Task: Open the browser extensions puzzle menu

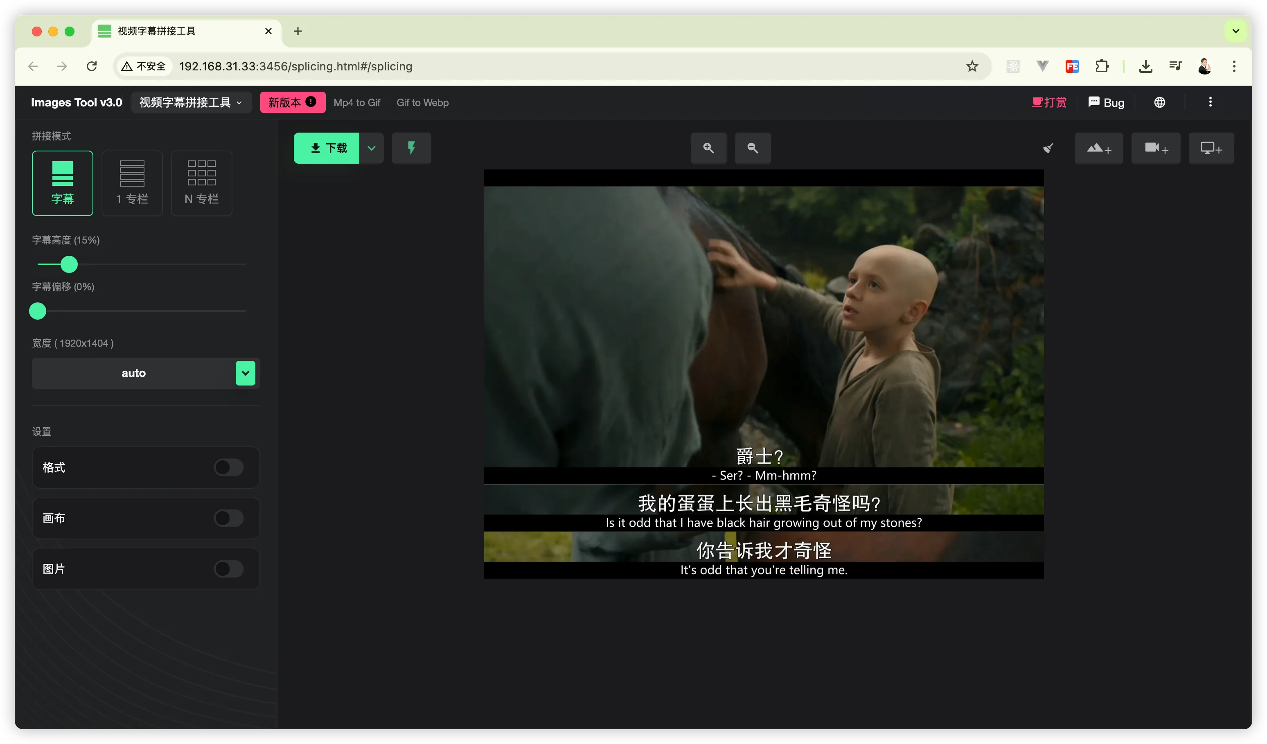Action: [x=1102, y=66]
